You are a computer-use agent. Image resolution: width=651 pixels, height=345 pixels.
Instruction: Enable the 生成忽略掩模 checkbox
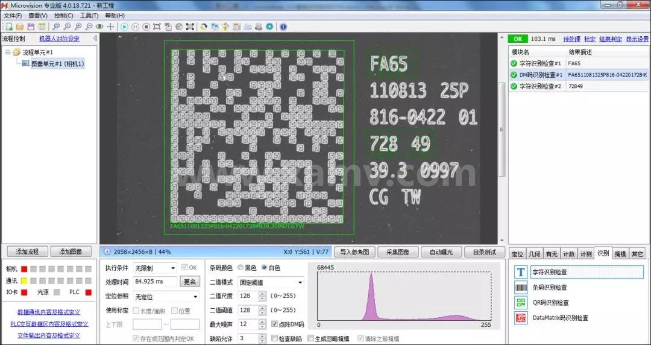coord(311,339)
